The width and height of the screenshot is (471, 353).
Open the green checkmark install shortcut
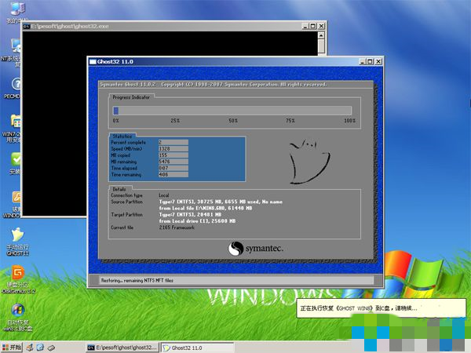pyautogui.click(x=14, y=160)
